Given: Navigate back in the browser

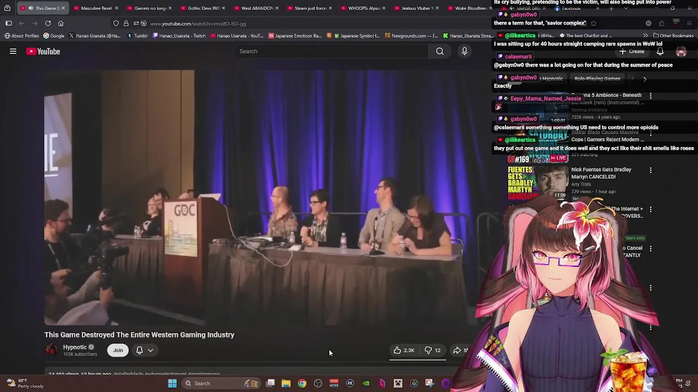Looking at the screenshot, I should (22, 23).
